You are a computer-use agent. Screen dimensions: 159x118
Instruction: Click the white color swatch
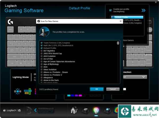125,89
